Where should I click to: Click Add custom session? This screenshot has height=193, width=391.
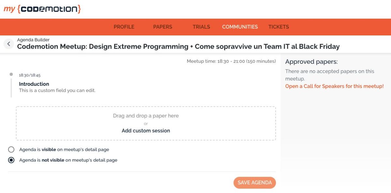tap(146, 131)
